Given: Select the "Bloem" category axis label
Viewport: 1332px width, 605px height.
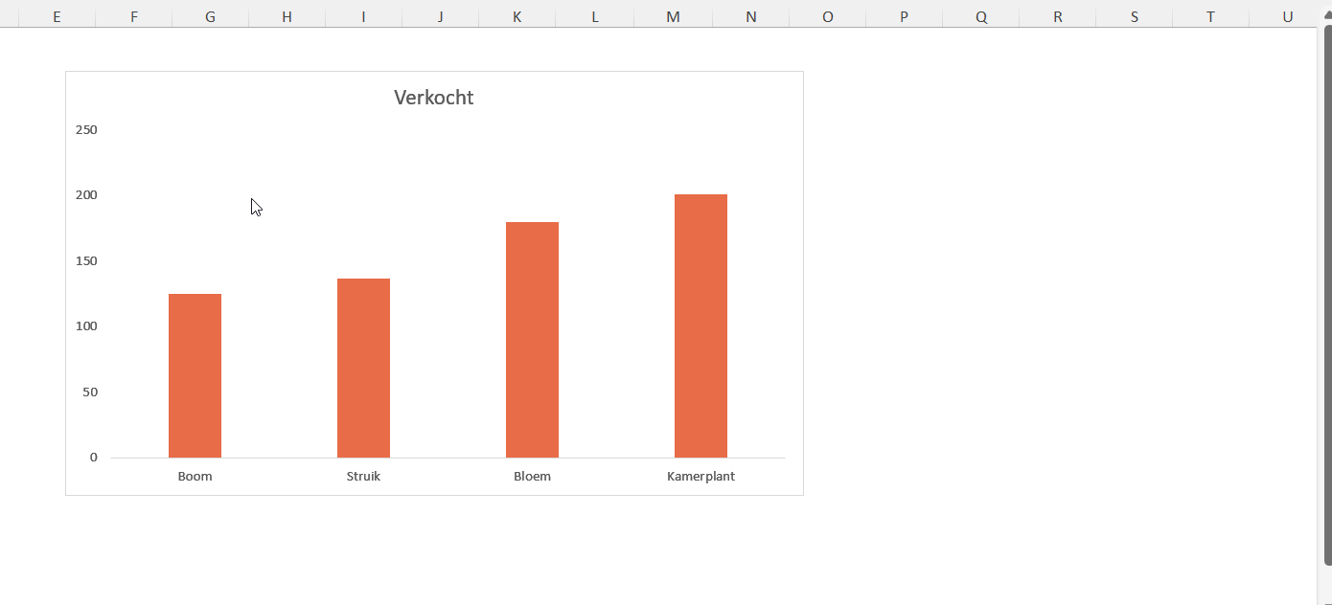Looking at the screenshot, I should pos(532,476).
